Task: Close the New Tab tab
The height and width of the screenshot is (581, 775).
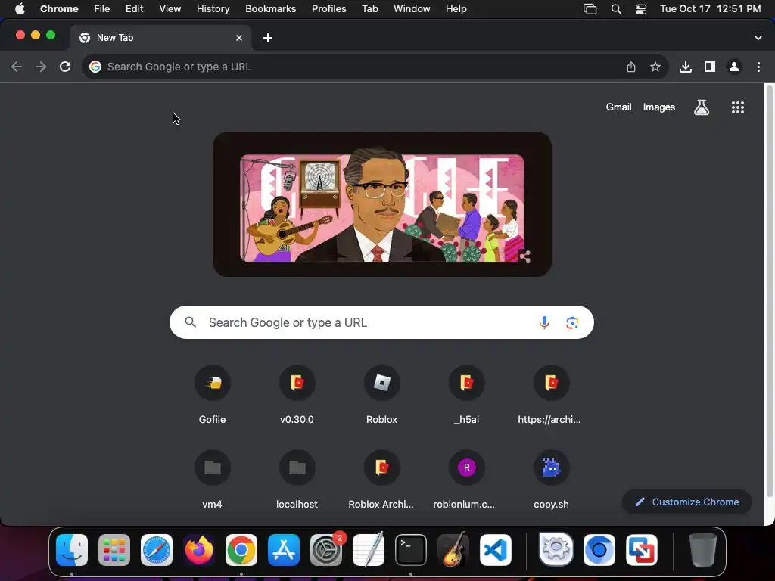Action: (x=239, y=38)
